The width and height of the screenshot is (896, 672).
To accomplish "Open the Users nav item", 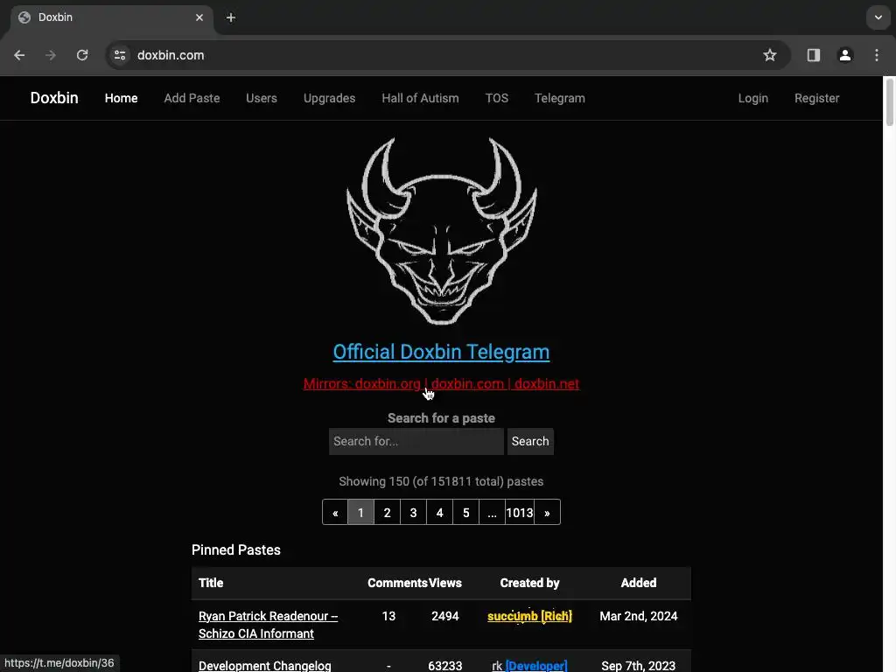I will click(262, 98).
